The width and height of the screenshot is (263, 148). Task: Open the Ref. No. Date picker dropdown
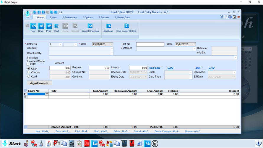tap(194, 44)
